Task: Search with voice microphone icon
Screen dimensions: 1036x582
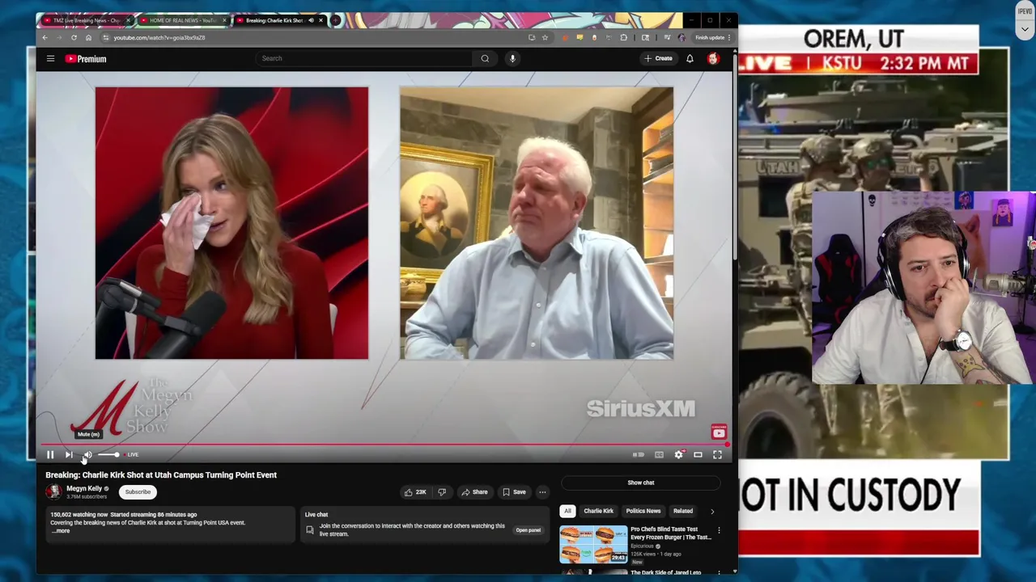Action: 512,58
